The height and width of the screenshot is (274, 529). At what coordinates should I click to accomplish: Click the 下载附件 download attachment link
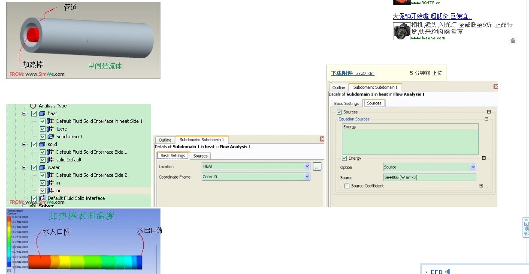342,73
